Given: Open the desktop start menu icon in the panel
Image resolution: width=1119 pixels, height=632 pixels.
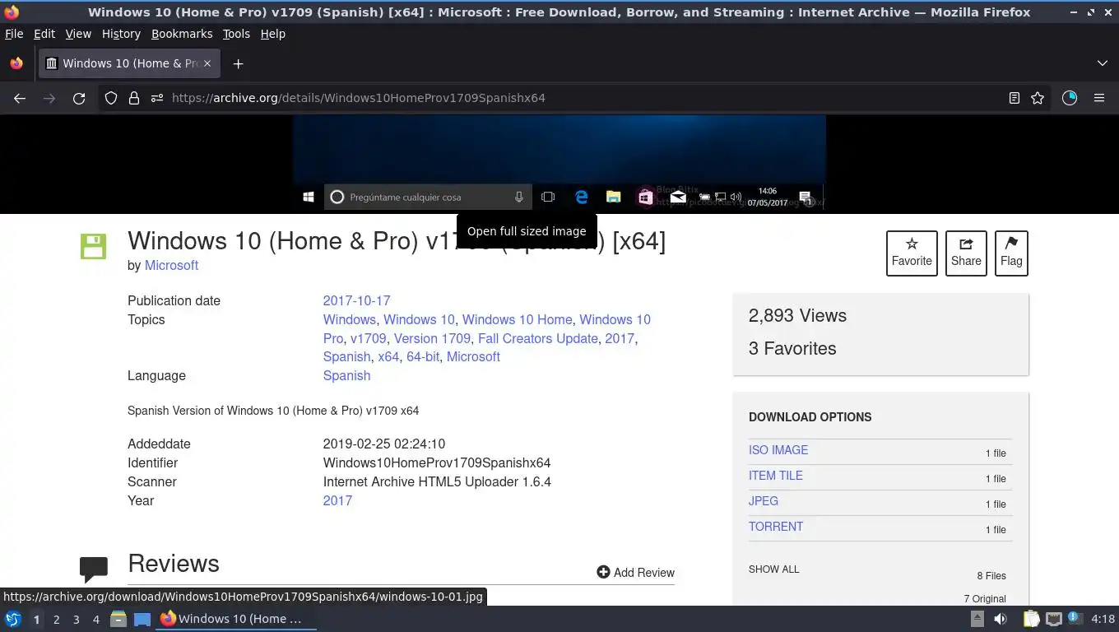Looking at the screenshot, I should 12,619.
